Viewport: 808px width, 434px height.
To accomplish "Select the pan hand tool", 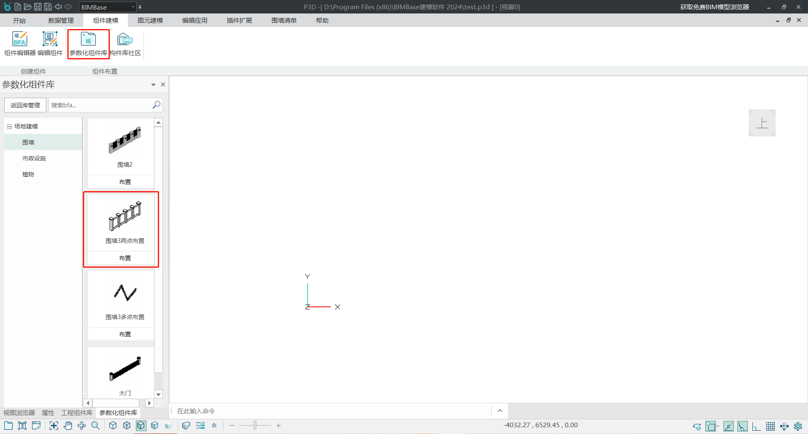I will (68, 426).
